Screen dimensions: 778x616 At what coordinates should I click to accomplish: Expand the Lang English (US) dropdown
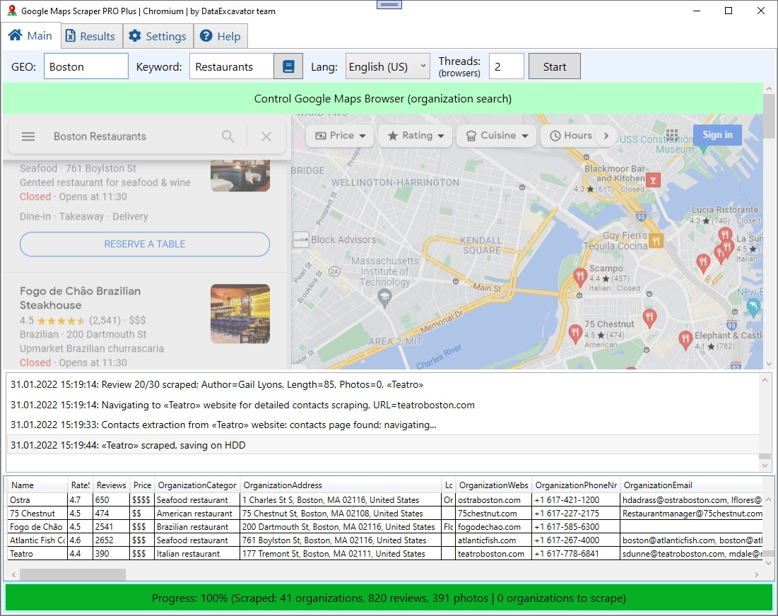pos(387,66)
